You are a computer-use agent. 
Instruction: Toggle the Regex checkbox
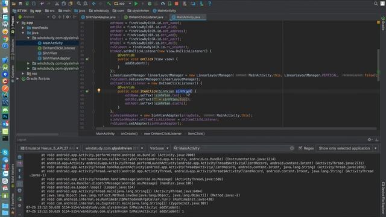point(300,148)
